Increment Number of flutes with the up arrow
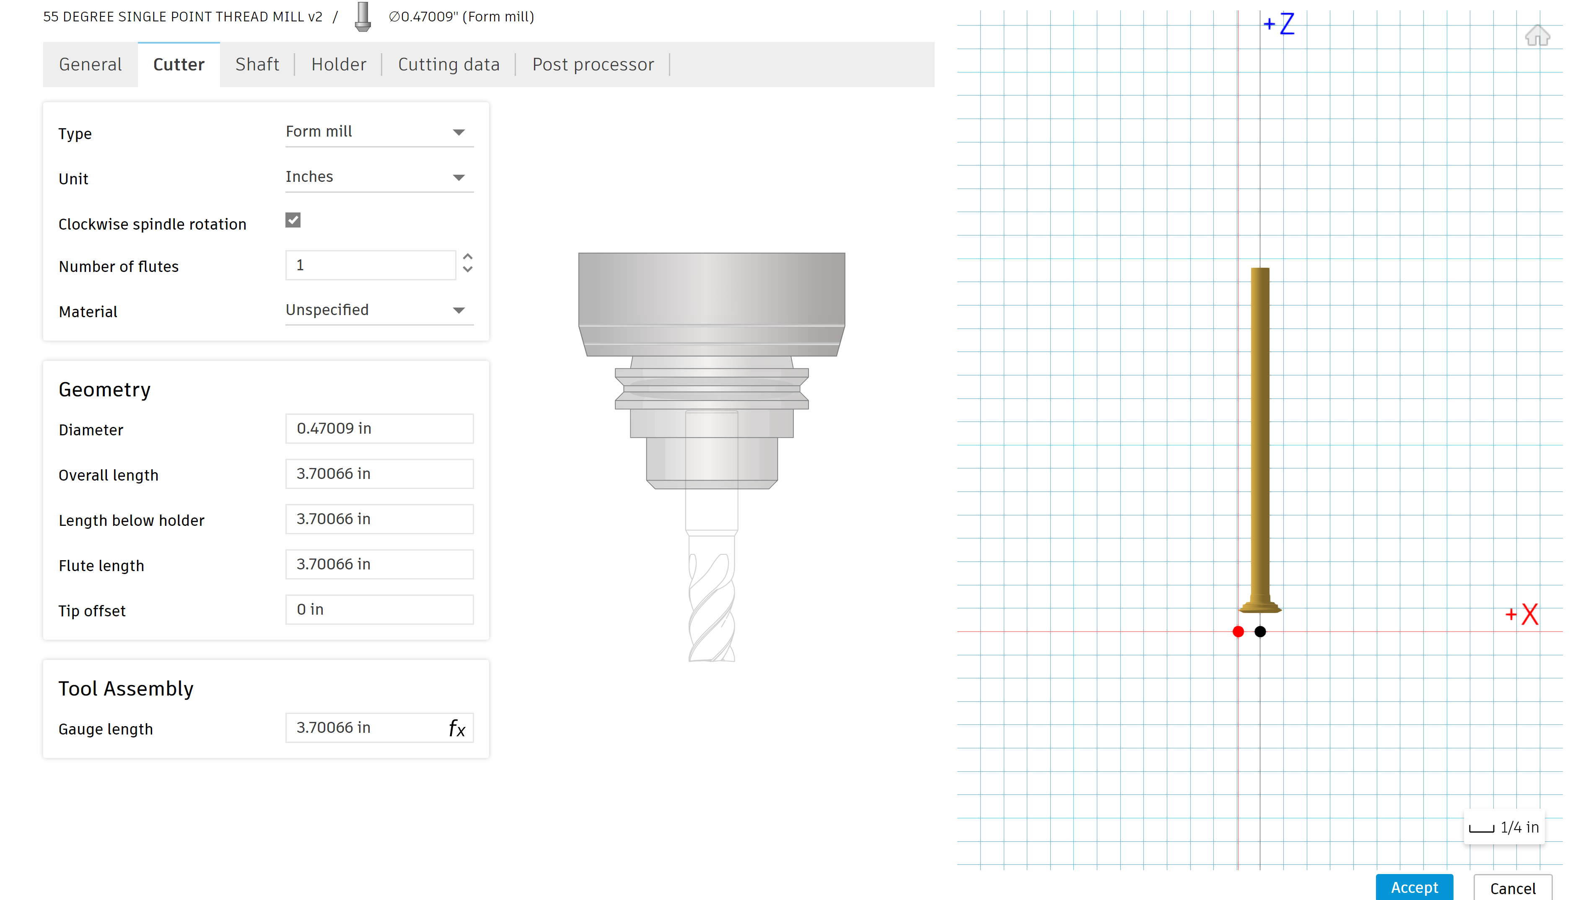Screen dimensions: 1578x900 [x=467, y=258]
